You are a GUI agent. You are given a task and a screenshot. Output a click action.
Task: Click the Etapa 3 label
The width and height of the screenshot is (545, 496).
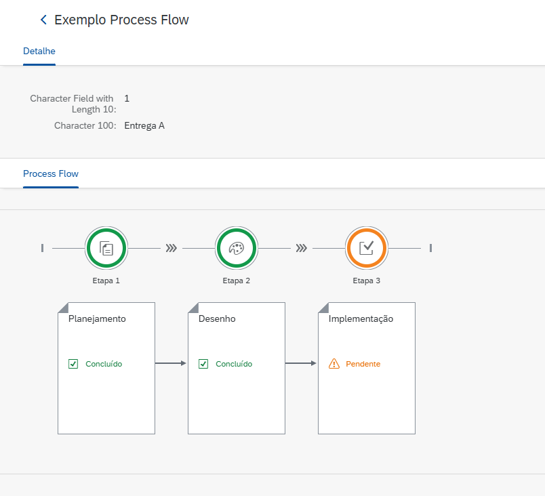click(x=367, y=281)
